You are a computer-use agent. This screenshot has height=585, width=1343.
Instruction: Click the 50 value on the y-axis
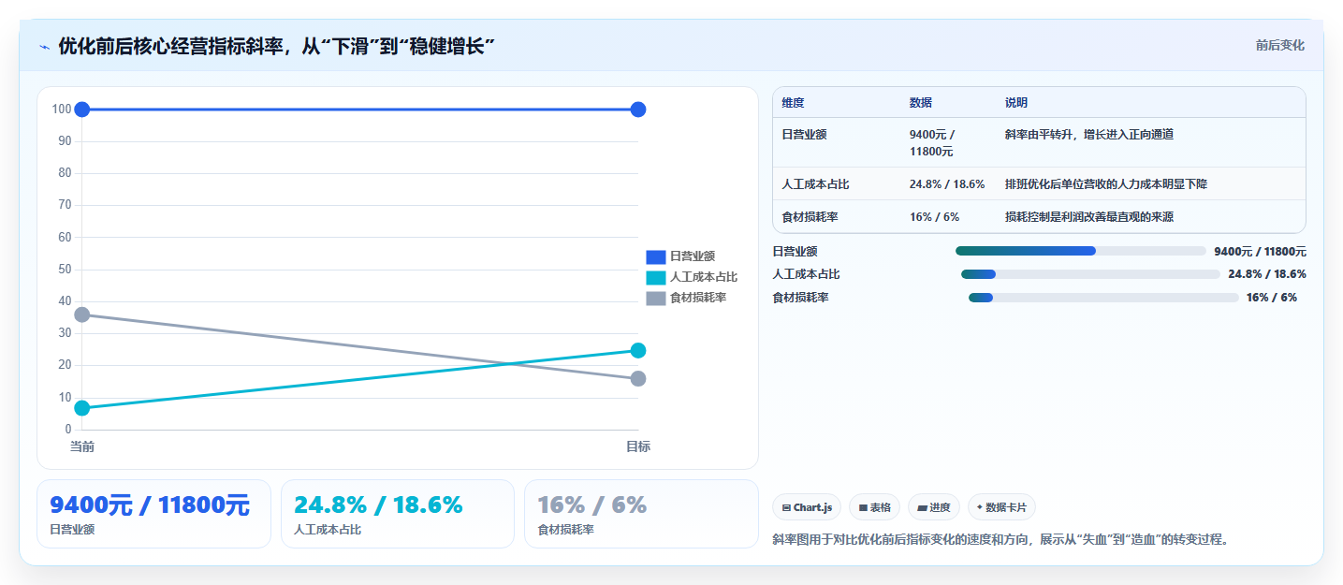[x=65, y=270]
